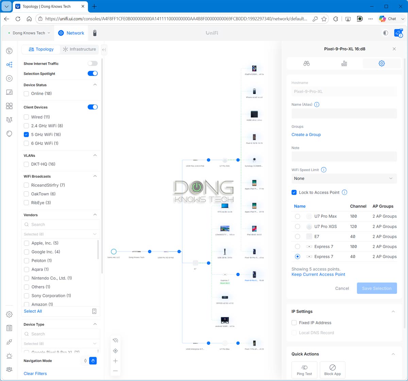Check the Online (10) checkbox
408x381 pixels.
pos(26,94)
